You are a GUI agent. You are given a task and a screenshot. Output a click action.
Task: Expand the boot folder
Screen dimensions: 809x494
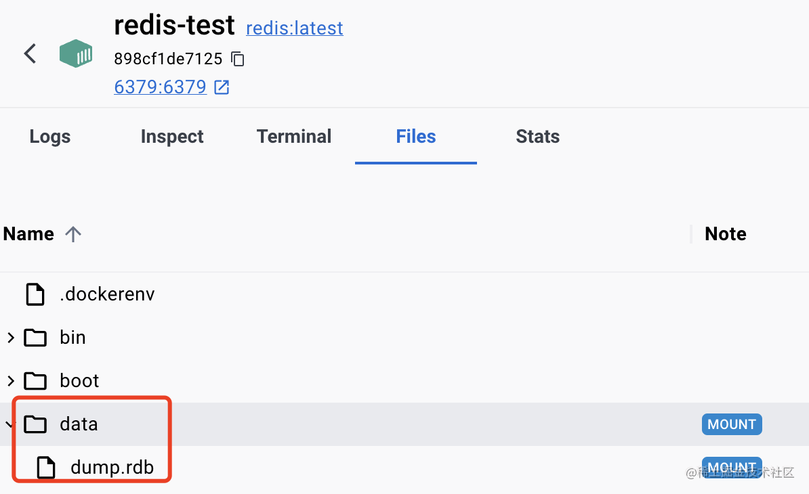[10, 380]
